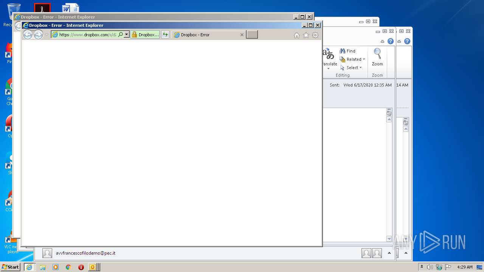The height and width of the screenshot is (272, 484).
Task: Open the Word document desktop icon
Action: (71, 8)
